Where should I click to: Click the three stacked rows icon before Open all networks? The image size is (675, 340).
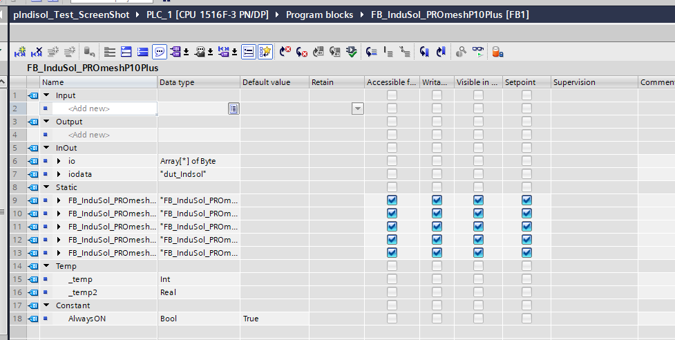coord(110,52)
